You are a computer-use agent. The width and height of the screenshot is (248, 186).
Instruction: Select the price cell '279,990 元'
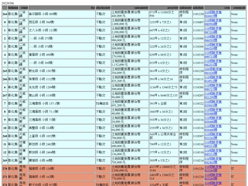(130, 55)
